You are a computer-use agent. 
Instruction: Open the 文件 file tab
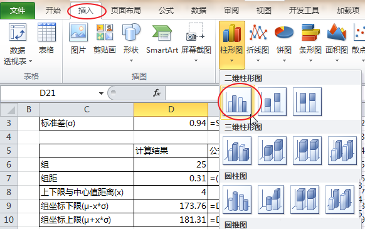pyautogui.click(x=18, y=11)
